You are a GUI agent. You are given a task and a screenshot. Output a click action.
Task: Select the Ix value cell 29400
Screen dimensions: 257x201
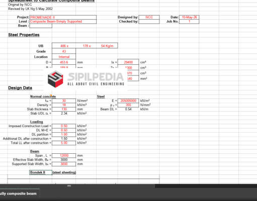coord(128,62)
